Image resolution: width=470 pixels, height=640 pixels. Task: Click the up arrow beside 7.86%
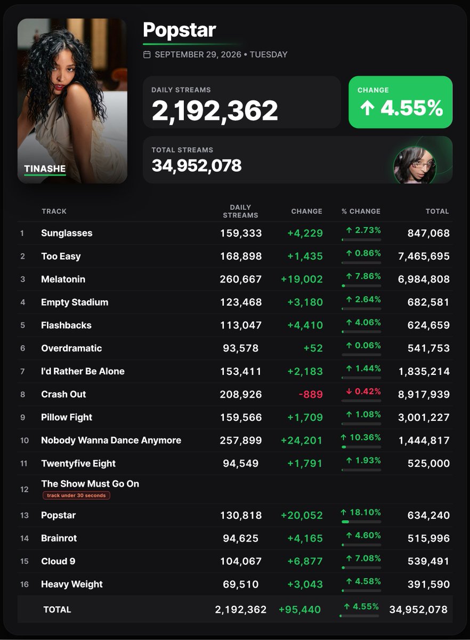point(349,276)
